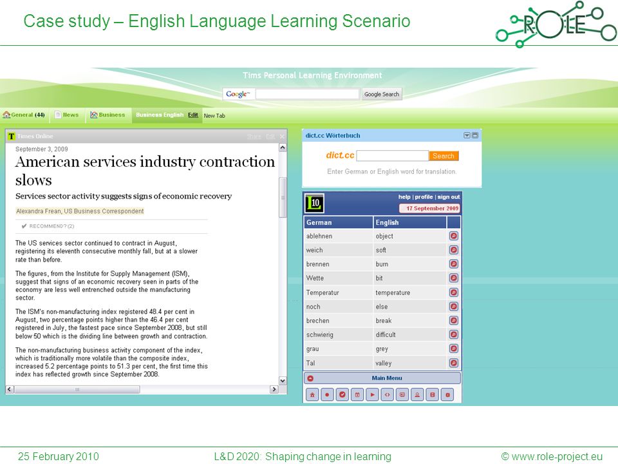
Task: Switch to the News tab
Action: click(x=66, y=115)
